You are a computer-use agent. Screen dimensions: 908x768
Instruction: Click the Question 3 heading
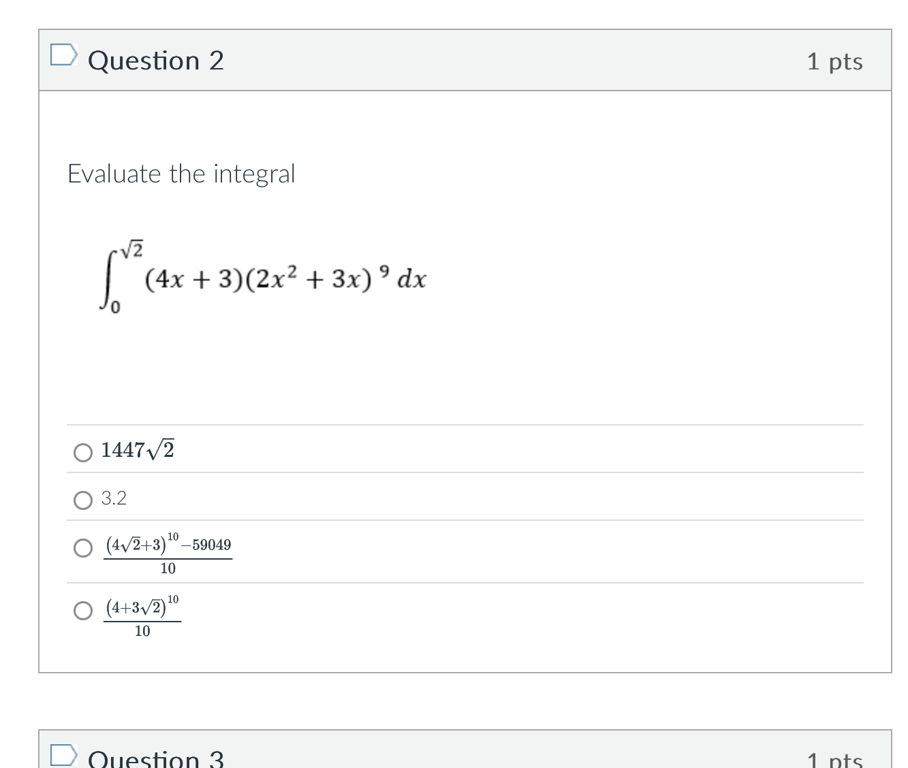[x=155, y=758]
